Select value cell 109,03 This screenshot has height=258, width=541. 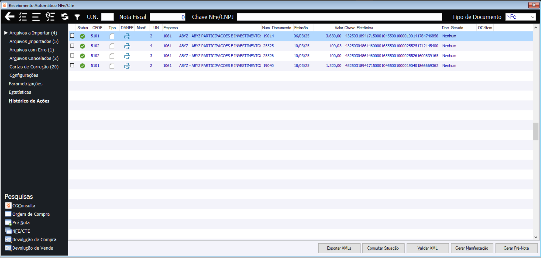tap(335, 46)
